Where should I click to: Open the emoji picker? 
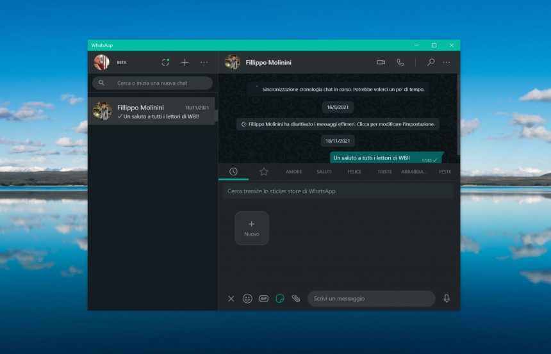point(247,298)
